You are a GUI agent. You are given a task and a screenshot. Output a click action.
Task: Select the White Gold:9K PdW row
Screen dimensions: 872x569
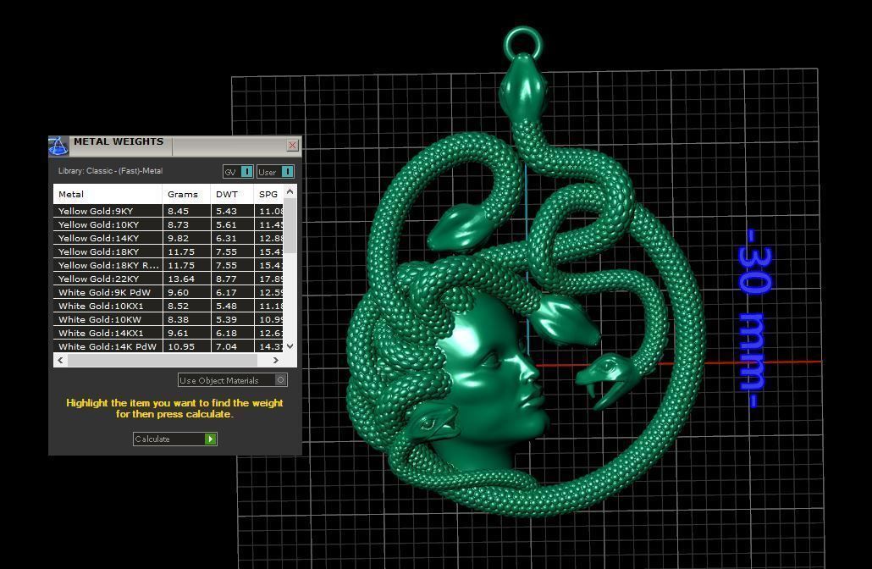[168, 293]
